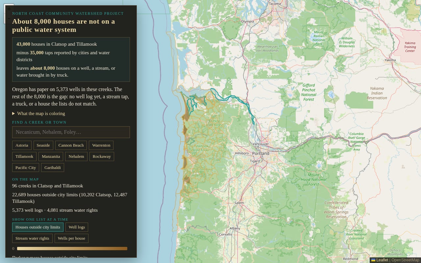421x263 pixels.
Task: Click the 'minus 35,000 taps' line
Action: pyautogui.click(x=63, y=56)
